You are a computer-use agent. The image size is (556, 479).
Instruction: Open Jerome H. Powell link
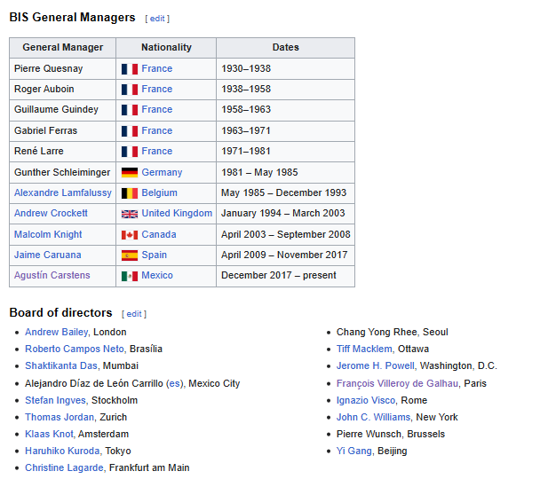click(x=375, y=365)
